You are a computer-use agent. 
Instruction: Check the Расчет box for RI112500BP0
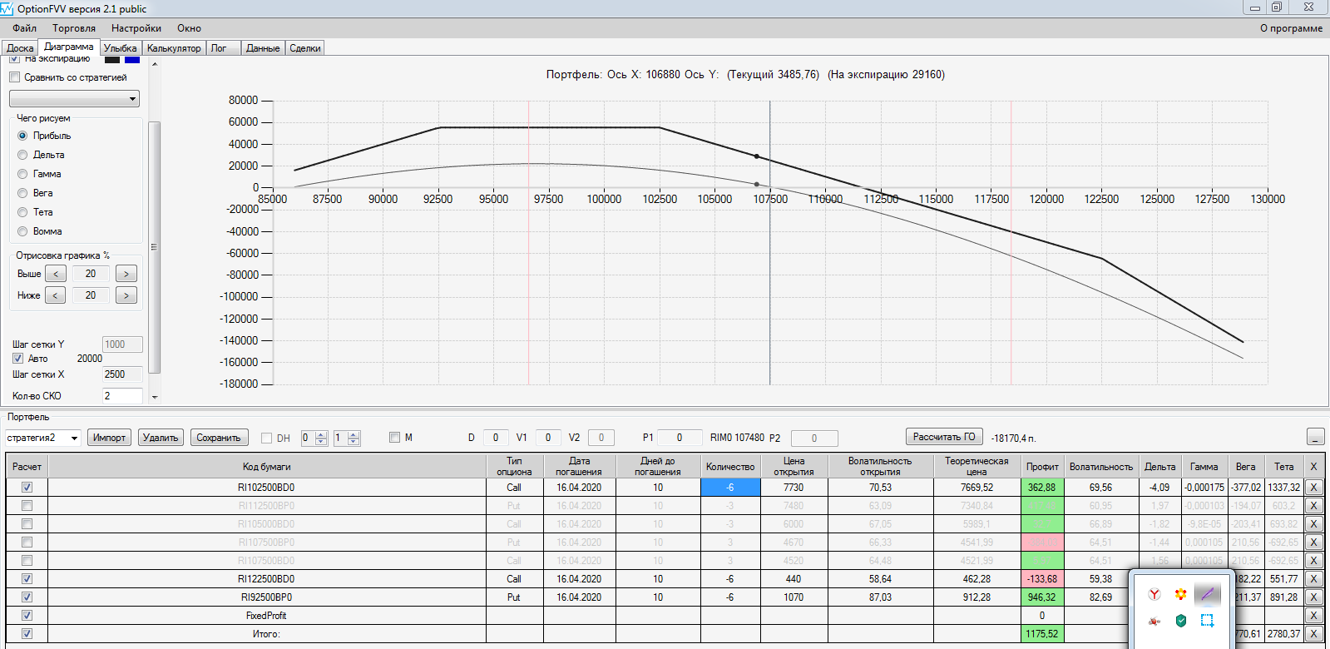click(27, 506)
